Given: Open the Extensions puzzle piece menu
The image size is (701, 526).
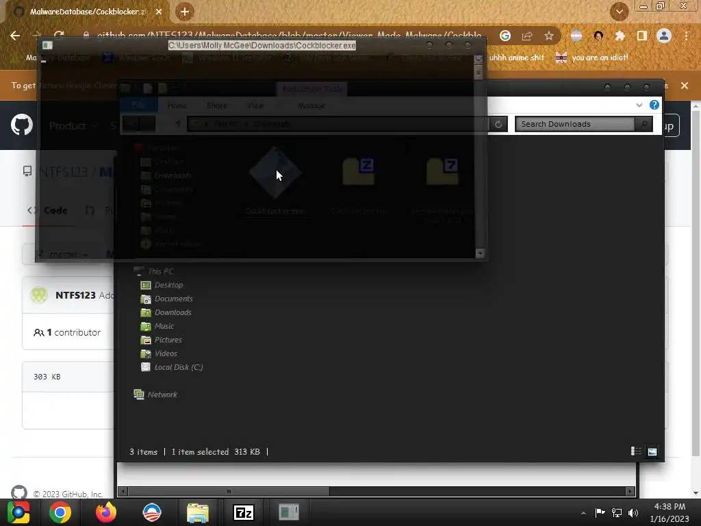Looking at the screenshot, I should pyautogui.click(x=620, y=36).
